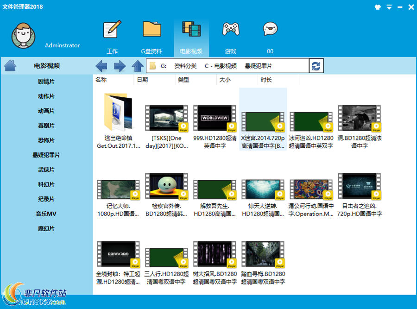Open the 游戏 gamepad icon
417x309 pixels.
coord(231,29)
